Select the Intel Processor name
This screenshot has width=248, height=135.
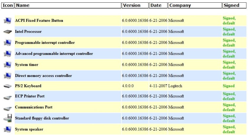coord(28,32)
